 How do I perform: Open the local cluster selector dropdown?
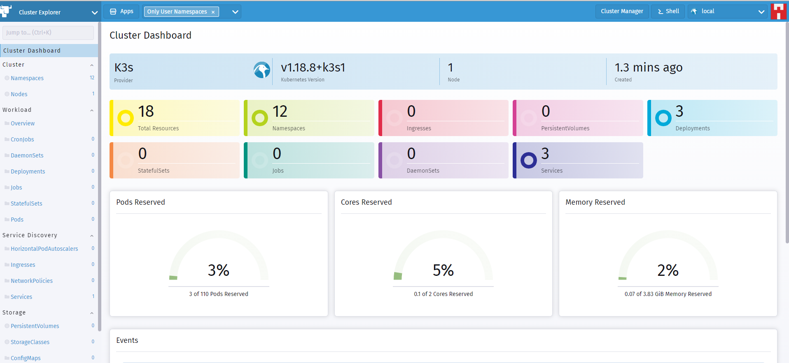tap(761, 12)
